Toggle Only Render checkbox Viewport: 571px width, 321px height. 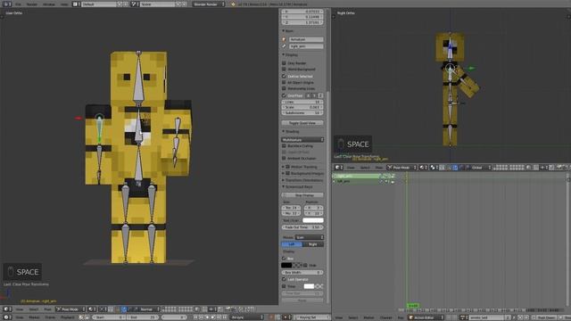(284, 63)
